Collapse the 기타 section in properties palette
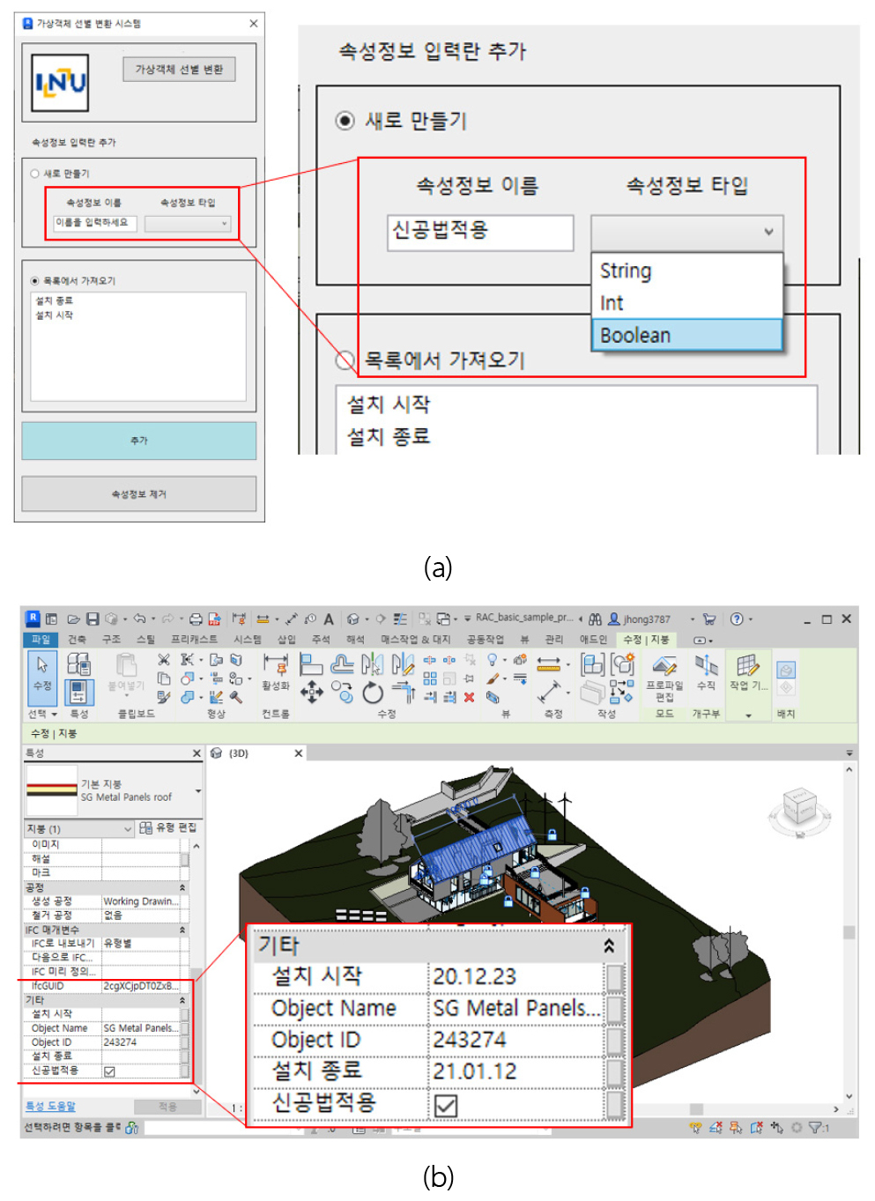Screen dimensions: 875x1201 click(x=182, y=1000)
